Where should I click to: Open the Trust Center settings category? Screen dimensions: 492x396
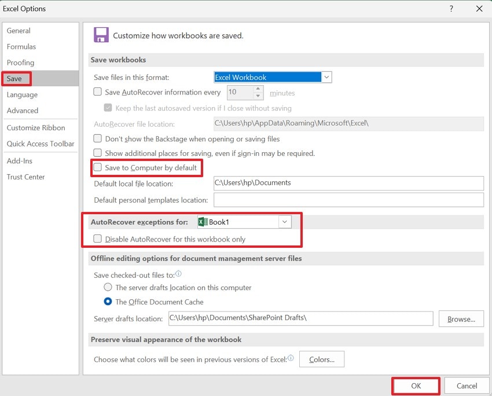(25, 177)
